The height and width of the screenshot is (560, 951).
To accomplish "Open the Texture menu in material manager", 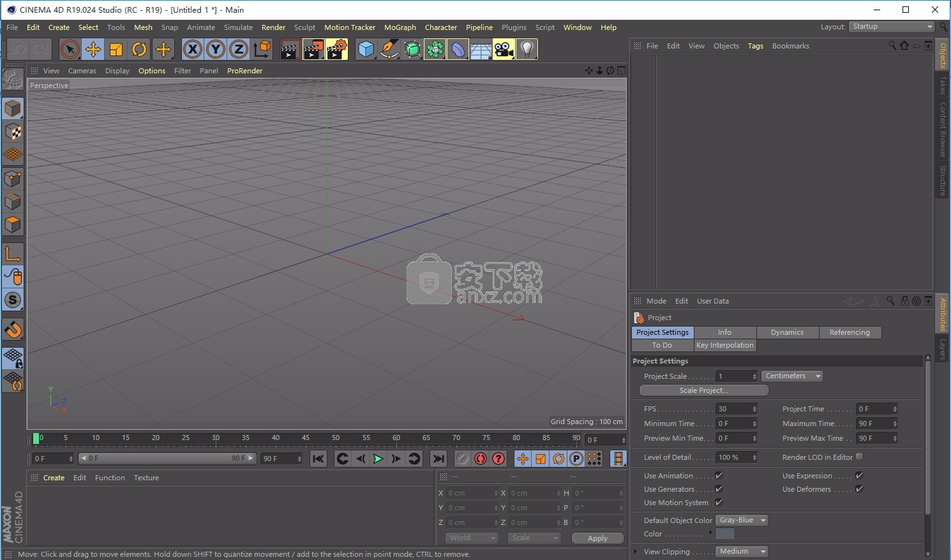I will pyautogui.click(x=146, y=478).
